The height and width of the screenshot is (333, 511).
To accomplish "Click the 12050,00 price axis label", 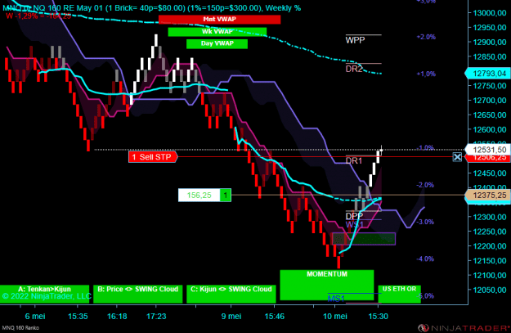I will pyautogui.click(x=490, y=290).
